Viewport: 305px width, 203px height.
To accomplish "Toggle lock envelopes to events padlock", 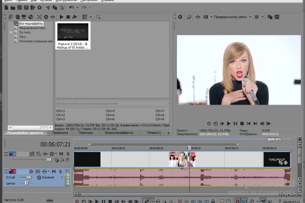I will click(x=213, y=201).
